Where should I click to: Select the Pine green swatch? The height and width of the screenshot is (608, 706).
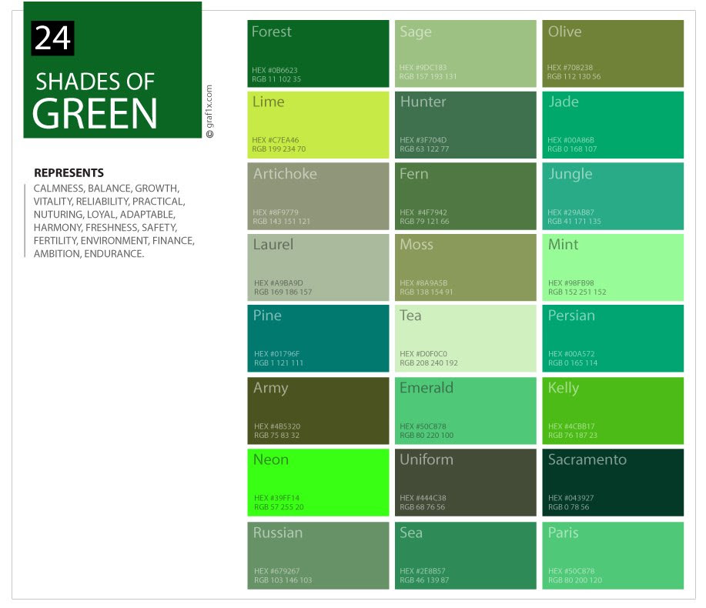(x=318, y=338)
